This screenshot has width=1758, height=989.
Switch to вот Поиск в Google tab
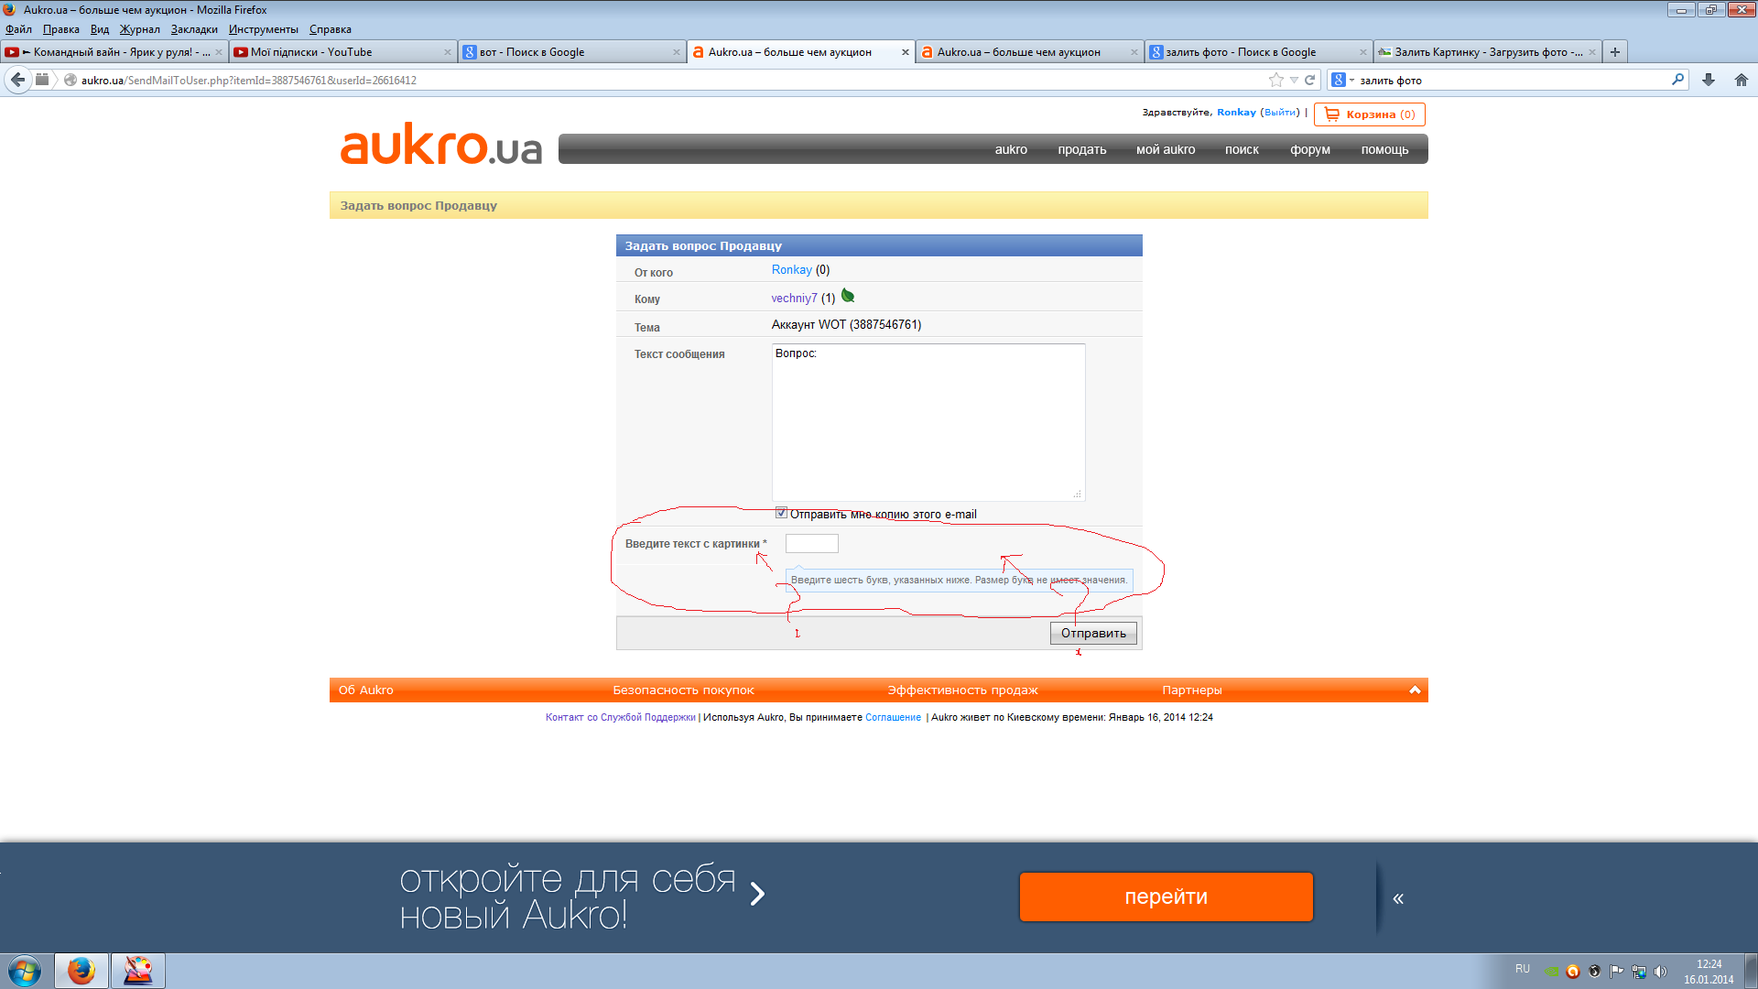click(x=571, y=52)
